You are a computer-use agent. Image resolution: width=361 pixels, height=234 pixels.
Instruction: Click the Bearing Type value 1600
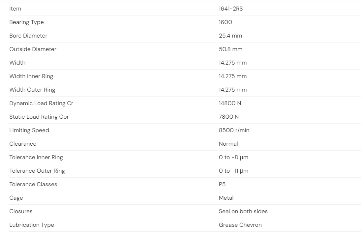226,22
